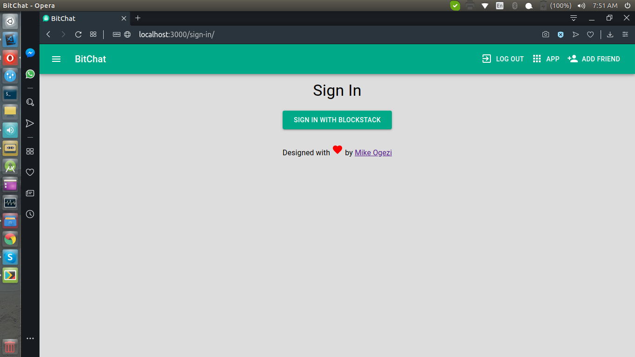Viewport: 635px width, 357px height.
Task: Click the browser forward arrow
Action: click(63, 34)
